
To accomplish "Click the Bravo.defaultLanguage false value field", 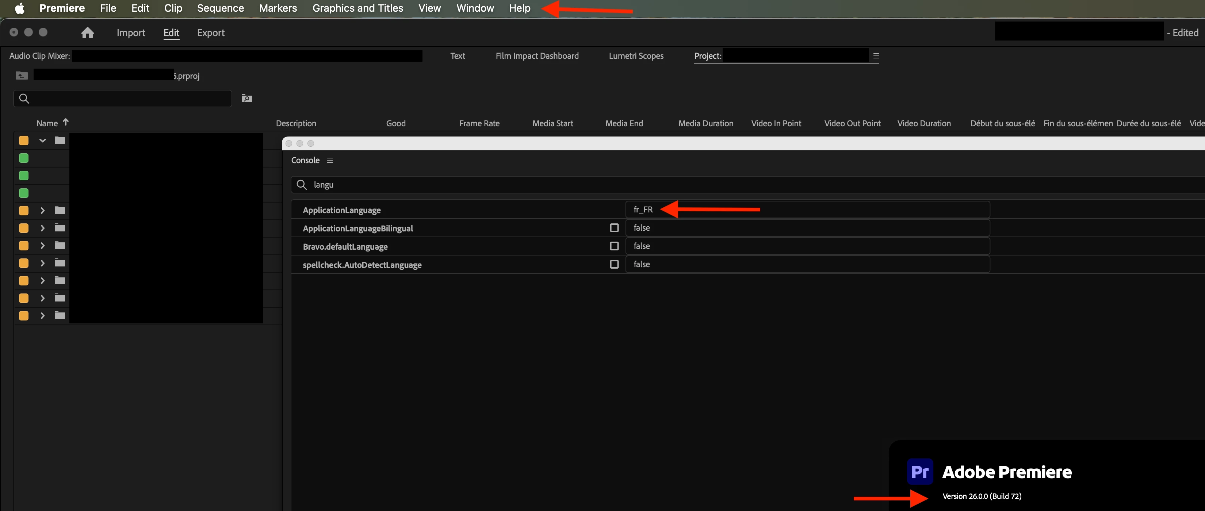I will click(807, 246).
